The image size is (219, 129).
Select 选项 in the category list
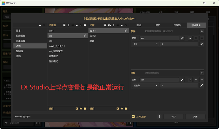tap(30, 56)
